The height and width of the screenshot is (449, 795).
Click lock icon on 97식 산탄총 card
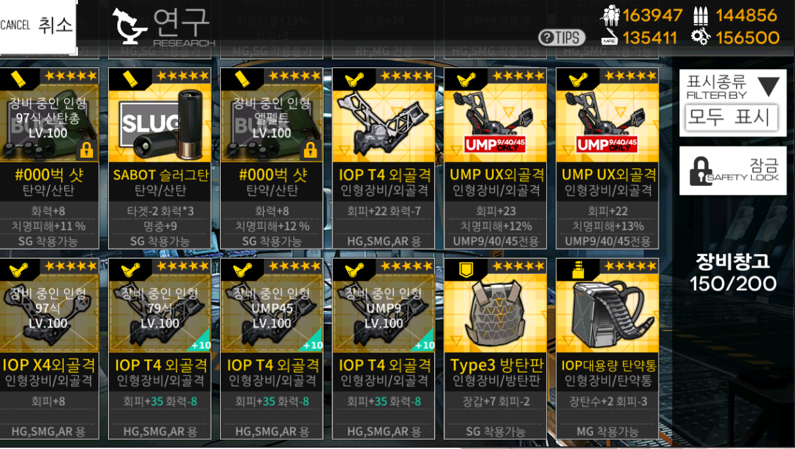click(x=86, y=151)
